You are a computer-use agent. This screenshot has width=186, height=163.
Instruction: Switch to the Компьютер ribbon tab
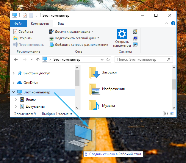pos(40,23)
